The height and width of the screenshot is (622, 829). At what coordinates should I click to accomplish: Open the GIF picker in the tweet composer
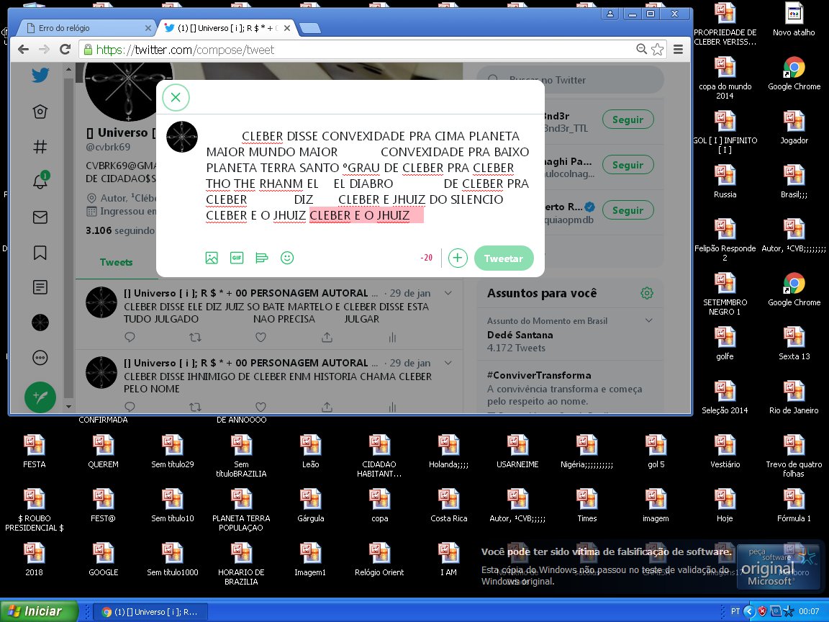[x=237, y=257]
